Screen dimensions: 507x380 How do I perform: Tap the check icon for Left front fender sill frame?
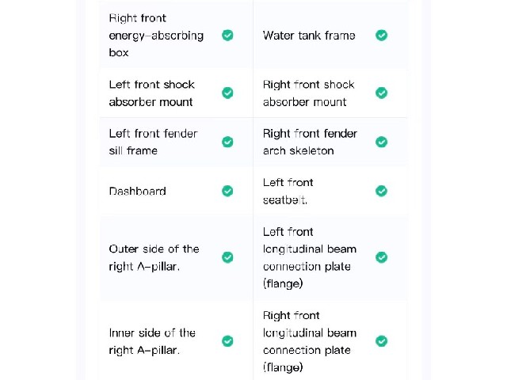point(227,142)
